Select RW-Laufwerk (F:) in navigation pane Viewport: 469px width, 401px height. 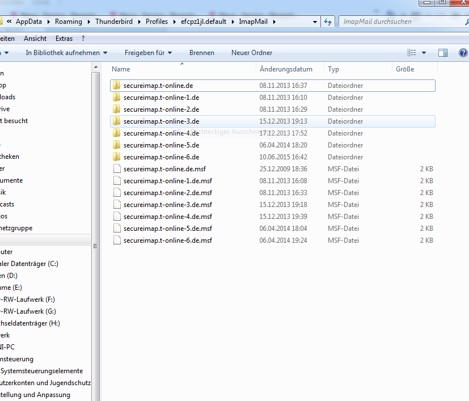(28, 299)
